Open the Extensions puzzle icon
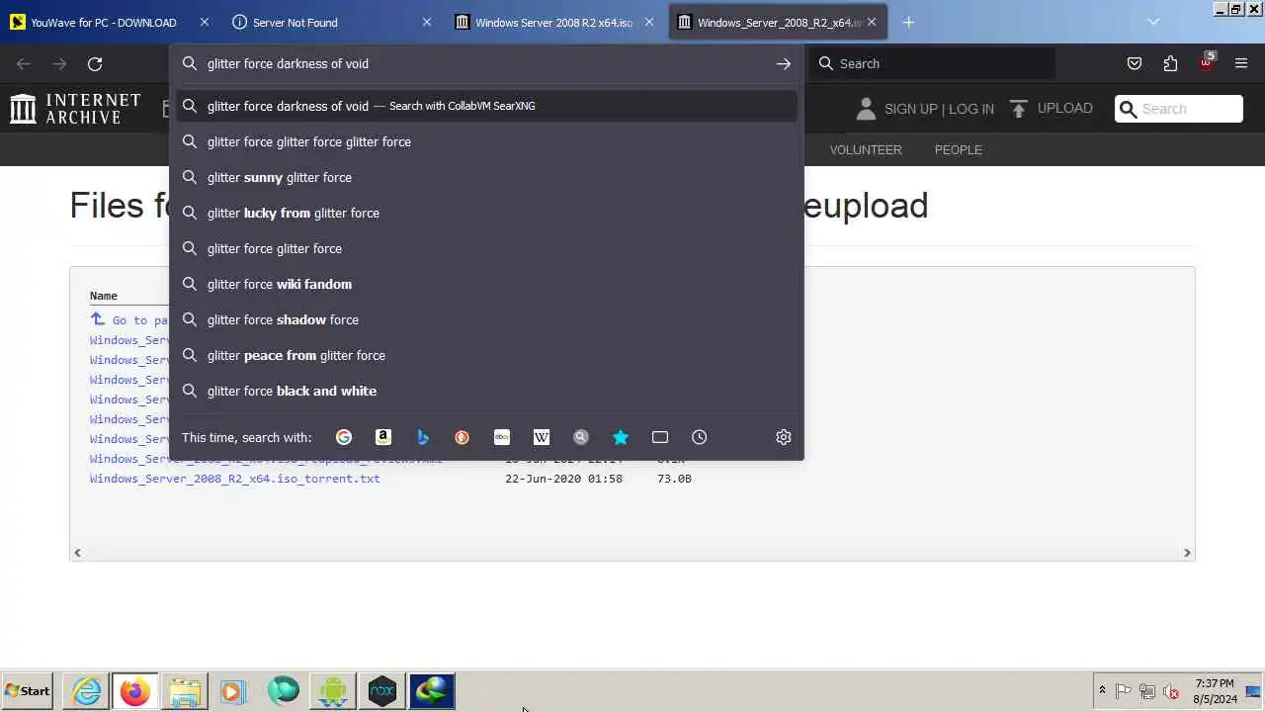 click(1170, 63)
